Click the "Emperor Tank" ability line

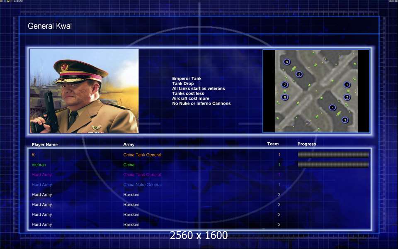tap(187, 78)
